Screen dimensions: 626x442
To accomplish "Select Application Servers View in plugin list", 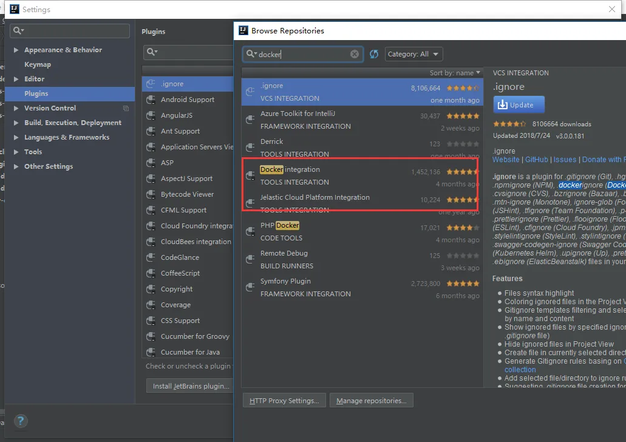I will coord(188,147).
